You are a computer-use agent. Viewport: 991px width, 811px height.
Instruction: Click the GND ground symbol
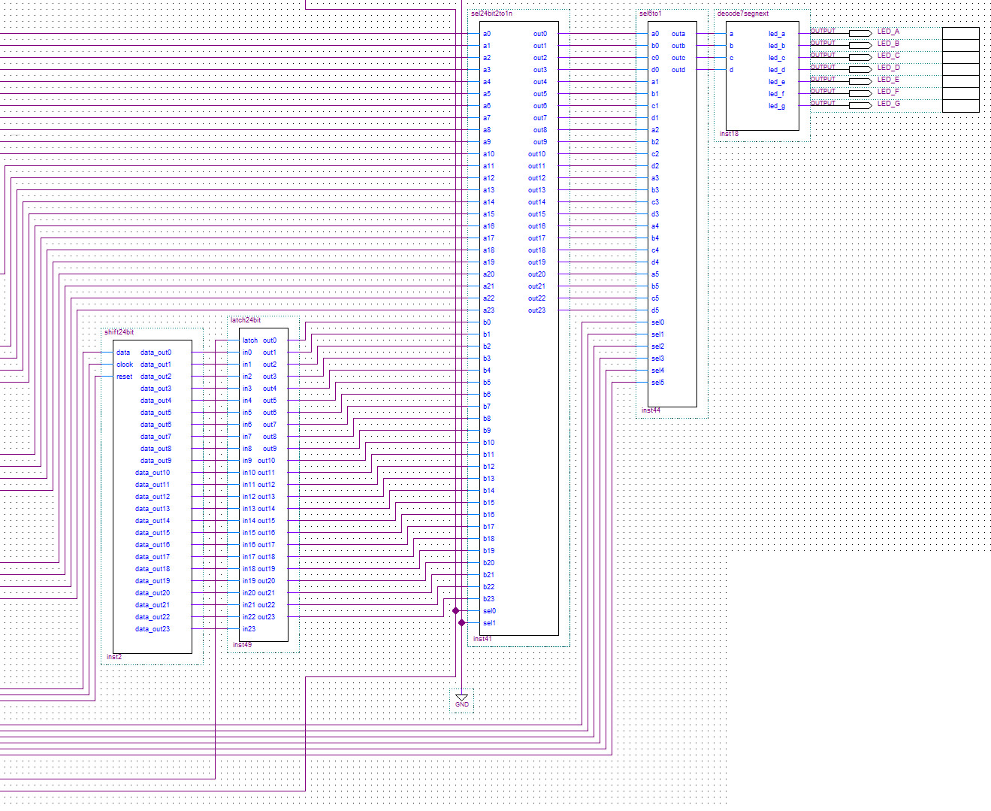(461, 700)
